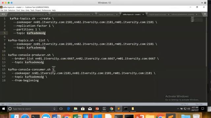Open Microsoft Excel from the macOS Dock
211x118 pixels.
click(x=77, y=116)
